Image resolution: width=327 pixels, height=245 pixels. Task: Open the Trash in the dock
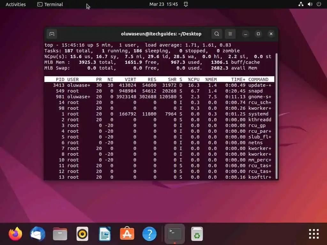pos(197,234)
